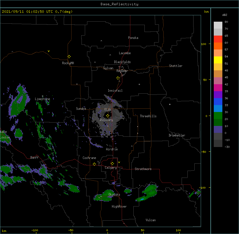Click the Banff label

(x=34, y=158)
